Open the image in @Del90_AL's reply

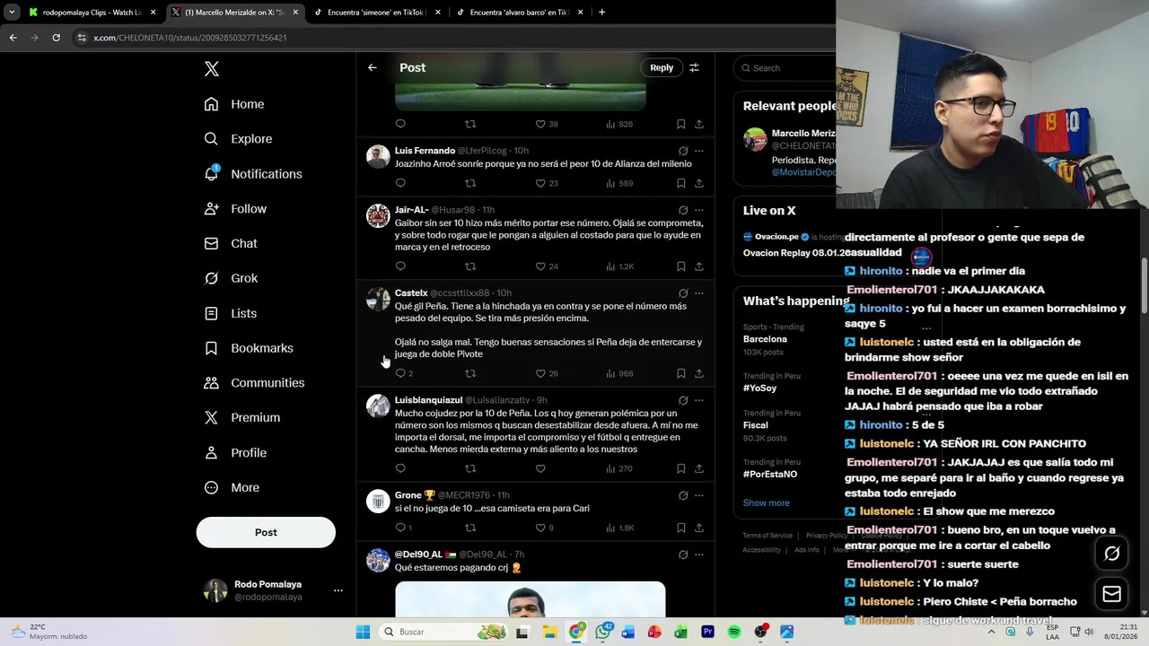pos(530,599)
